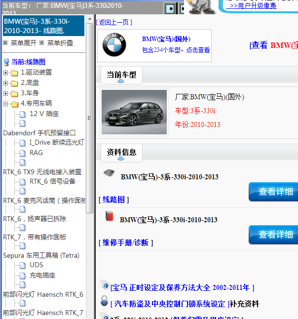This screenshot has height=319, width=298.
Task: Open 宝马 正时设定及保养方法大全 2002-2011年 link
Action: [x=183, y=288]
